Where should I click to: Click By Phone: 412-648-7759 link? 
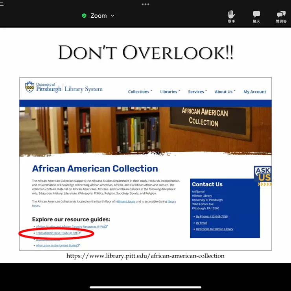[212, 216]
